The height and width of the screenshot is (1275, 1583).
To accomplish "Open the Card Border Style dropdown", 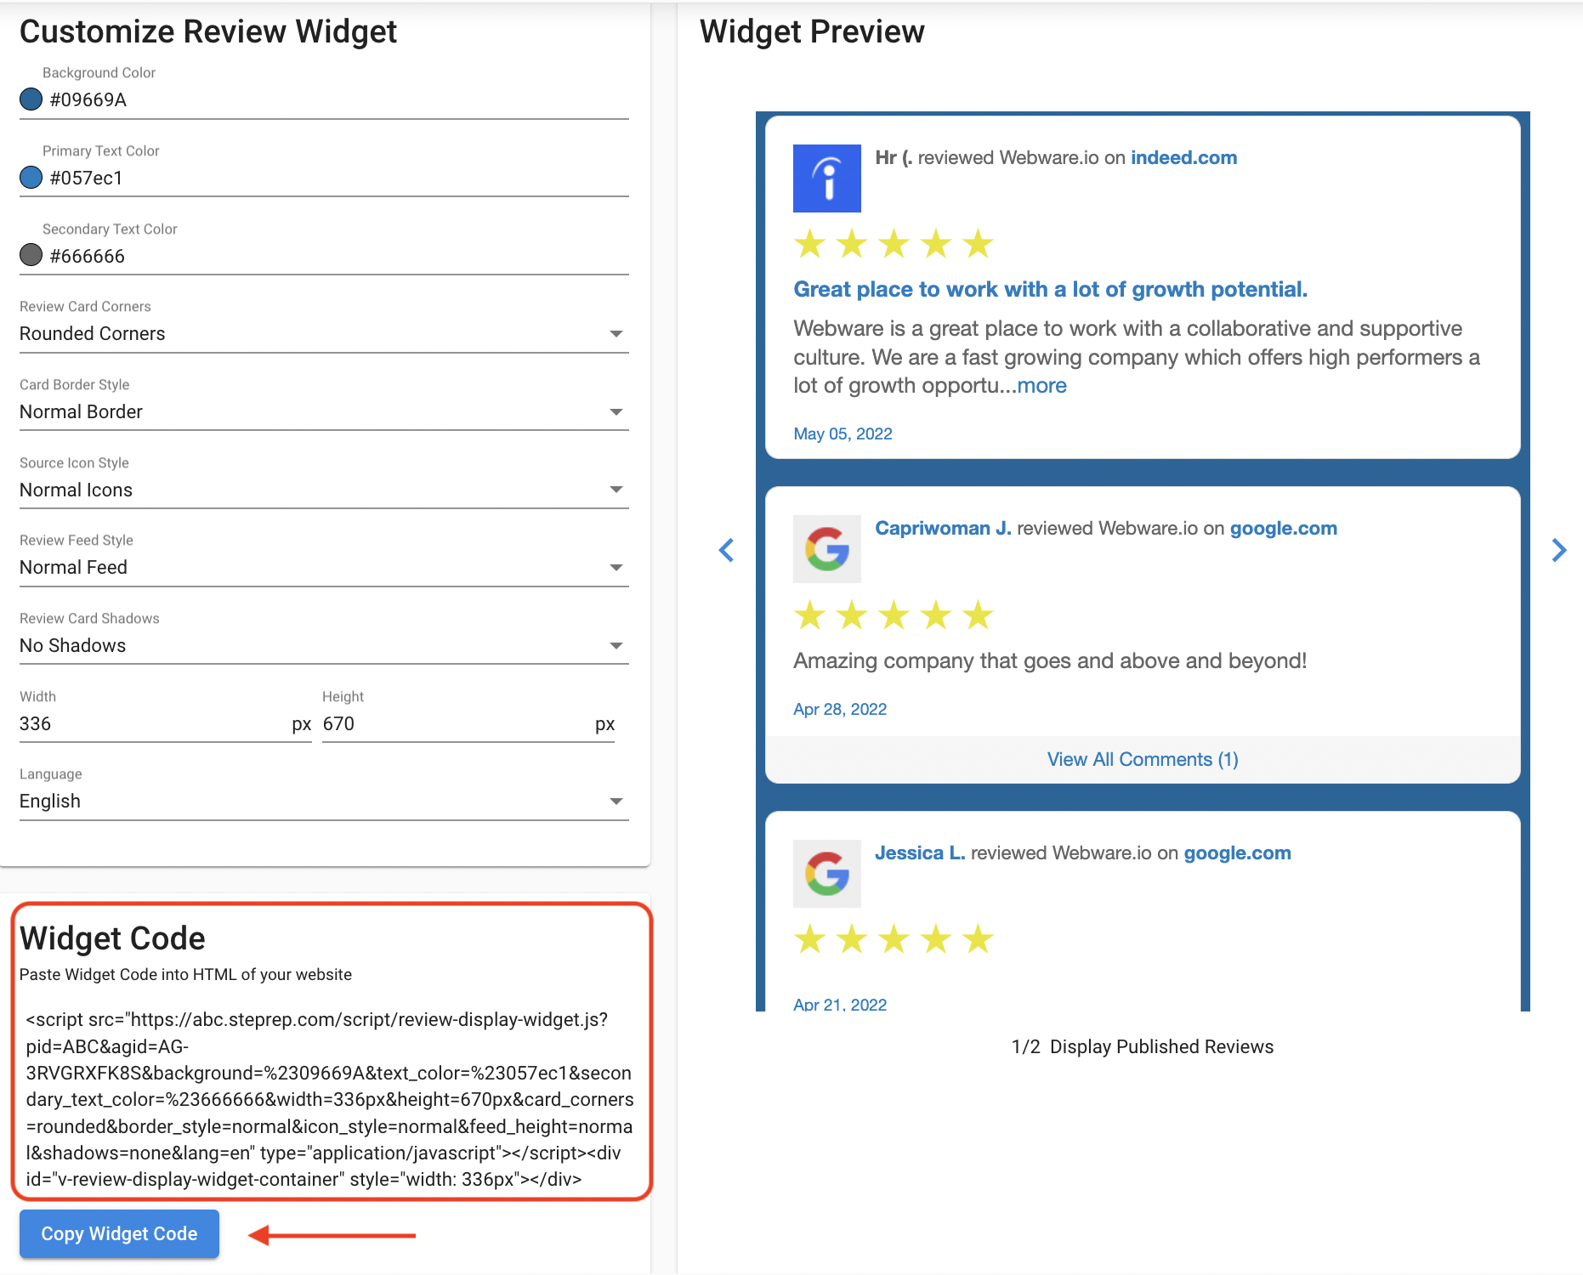I will pyautogui.click(x=324, y=412).
